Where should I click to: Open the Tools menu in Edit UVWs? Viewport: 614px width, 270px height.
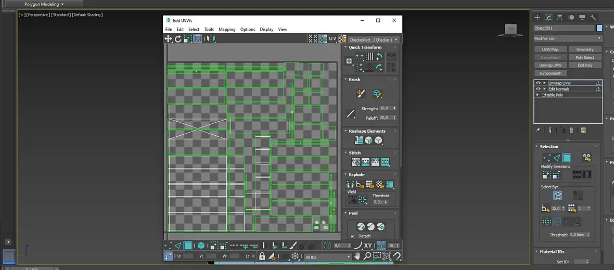209,30
